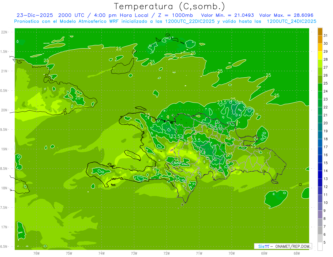Click the title 'Temperatura (C,somb.)'

pyautogui.click(x=170, y=6)
